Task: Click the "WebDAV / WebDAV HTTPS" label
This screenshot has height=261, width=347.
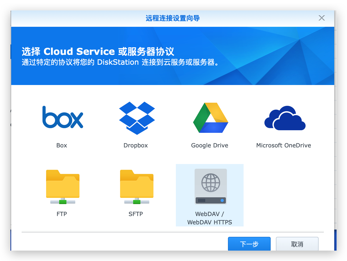Action: (209, 218)
